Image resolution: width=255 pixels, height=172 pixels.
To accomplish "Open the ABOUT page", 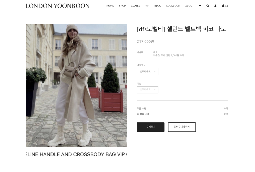I will tap(189, 6).
